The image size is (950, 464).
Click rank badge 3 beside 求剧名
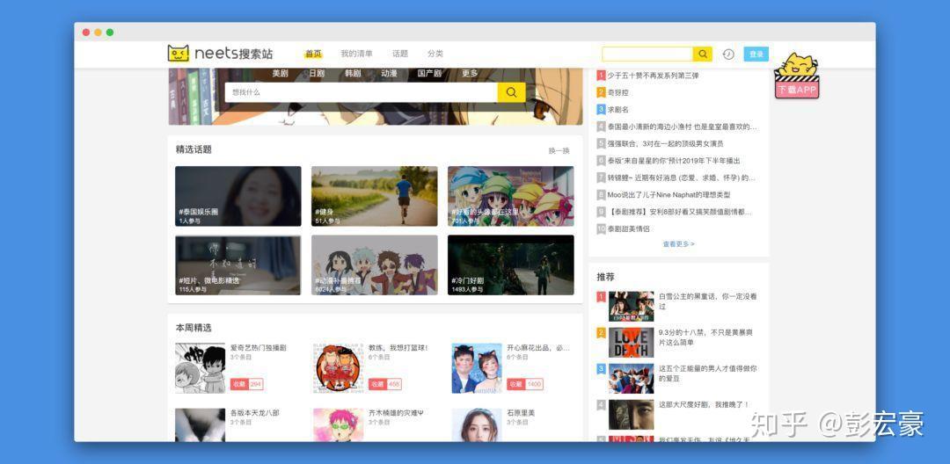pos(601,110)
